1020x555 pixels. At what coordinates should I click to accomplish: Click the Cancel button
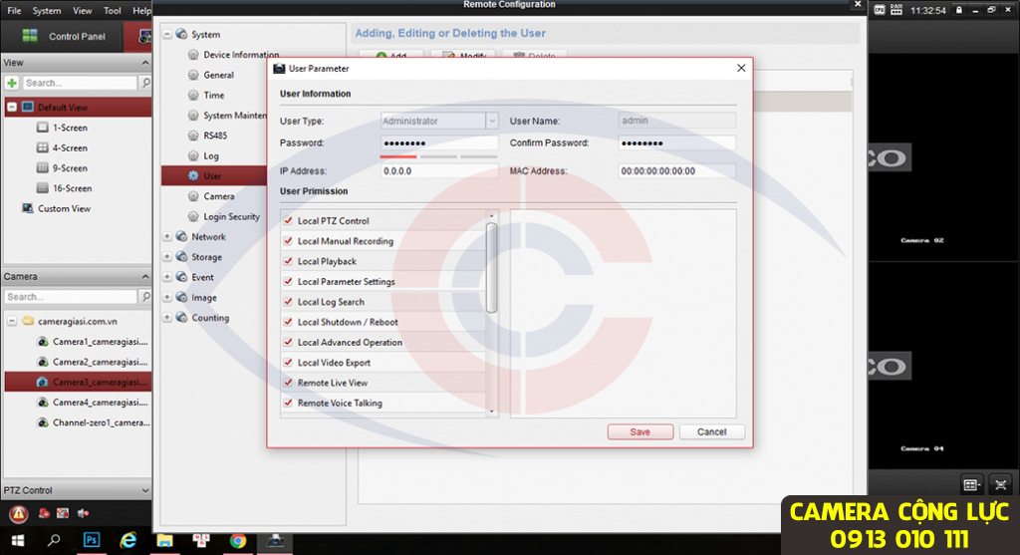pyautogui.click(x=711, y=431)
